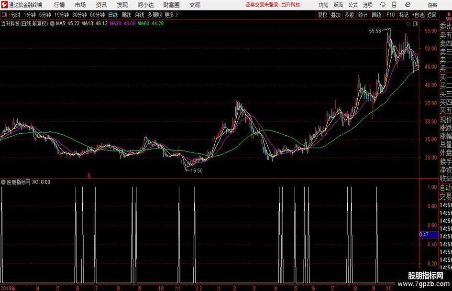
Task: Click the 证券交易未登录 login link
Action: [262, 5]
